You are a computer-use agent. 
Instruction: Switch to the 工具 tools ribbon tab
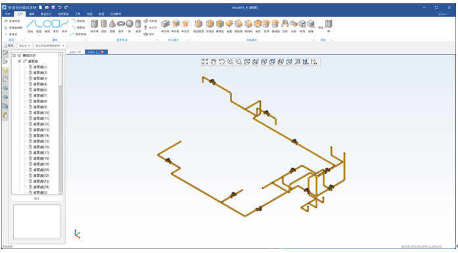coord(78,14)
